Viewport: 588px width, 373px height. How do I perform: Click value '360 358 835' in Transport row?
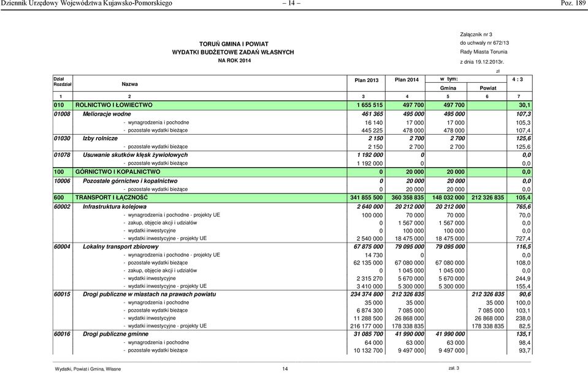tap(407, 197)
